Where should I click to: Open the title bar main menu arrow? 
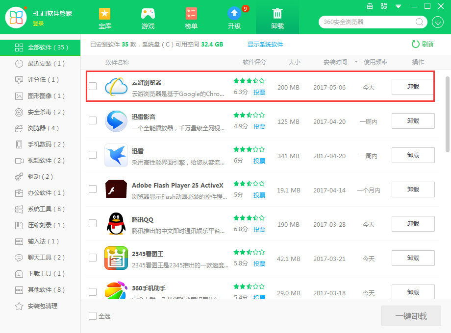398,6
